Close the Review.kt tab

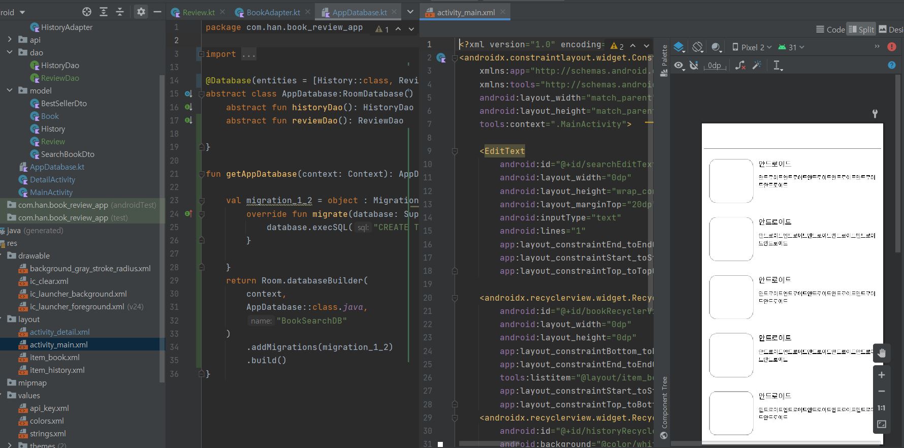click(x=222, y=12)
